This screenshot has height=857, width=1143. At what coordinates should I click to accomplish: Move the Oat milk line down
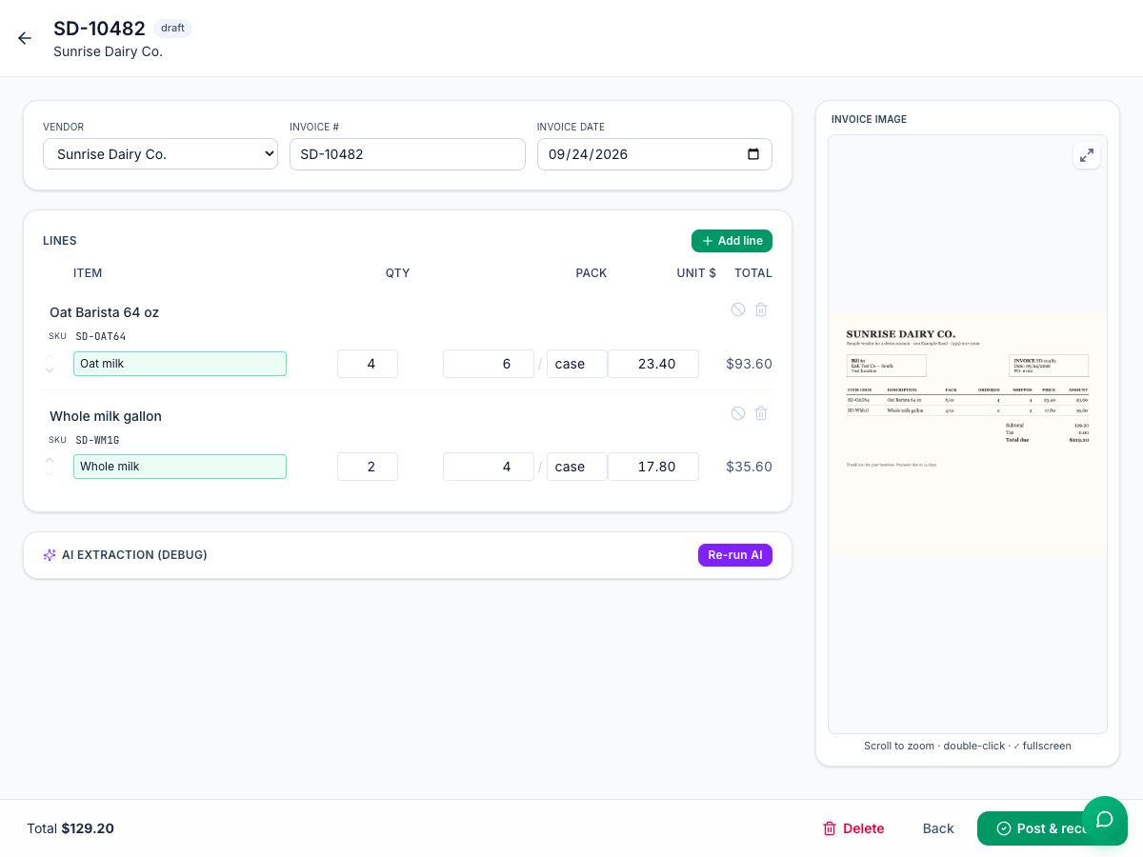click(x=50, y=370)
